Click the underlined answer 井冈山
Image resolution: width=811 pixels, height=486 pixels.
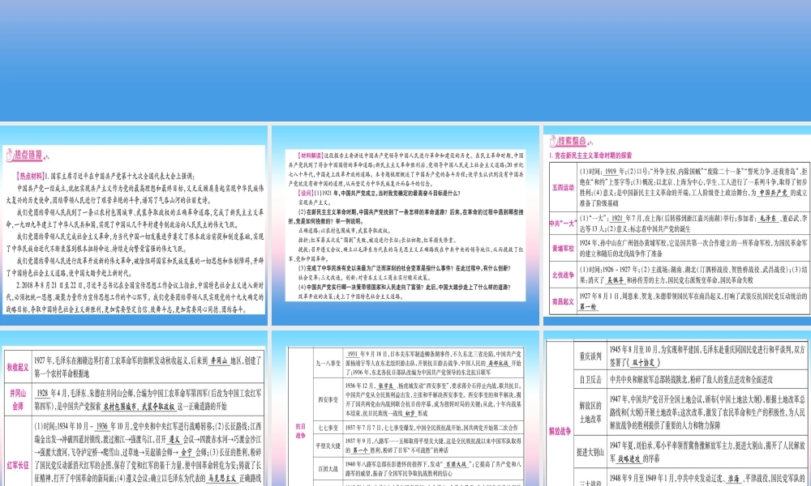219,361
